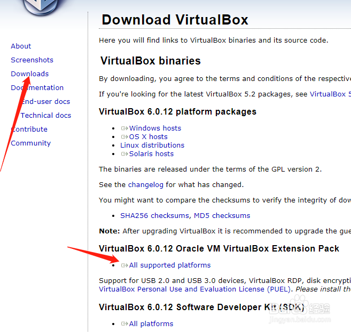The height and width of the screenshot is (332, 351).
Task: Open Technical docs sub-item
Action: [46, 116]
